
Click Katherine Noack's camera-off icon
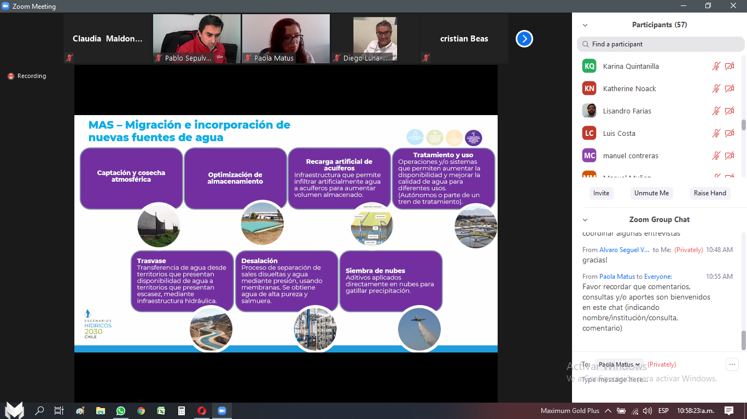click(730, 88)
